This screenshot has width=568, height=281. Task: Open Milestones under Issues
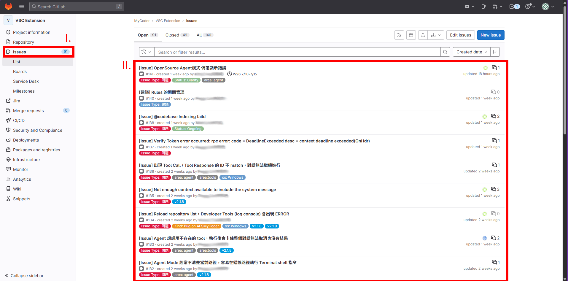(38, 91)
